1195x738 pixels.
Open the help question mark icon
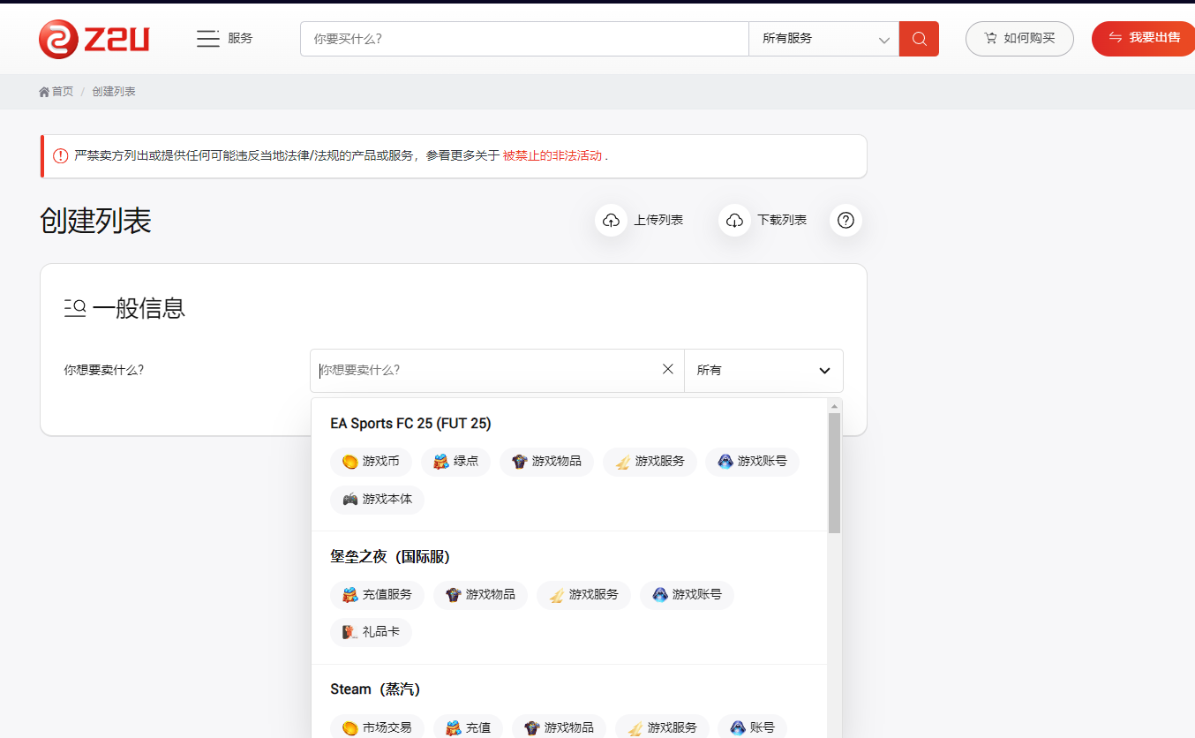[846, 221]
